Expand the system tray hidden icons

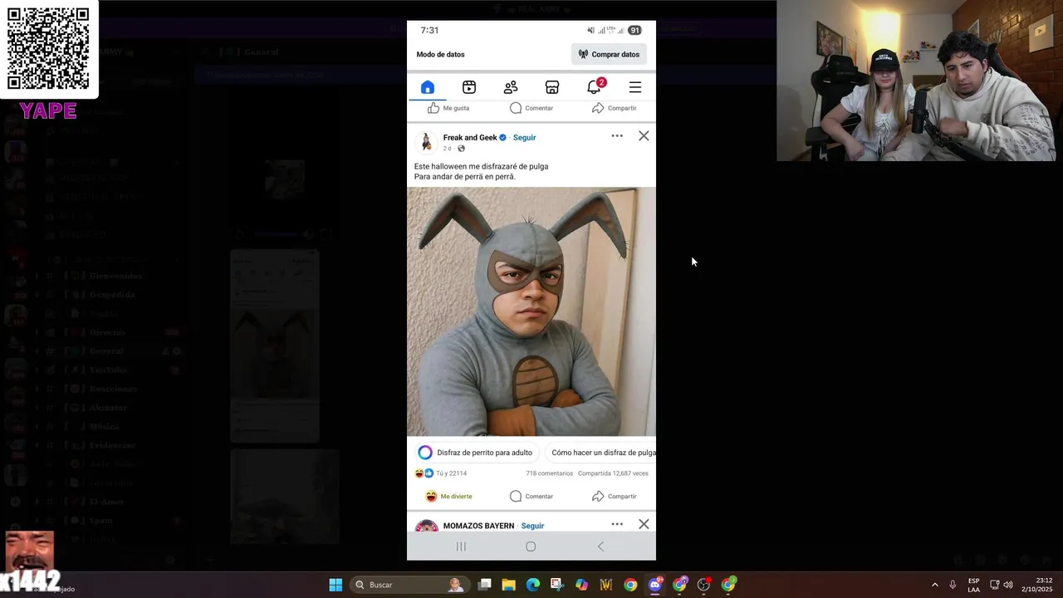coord(934,585)
